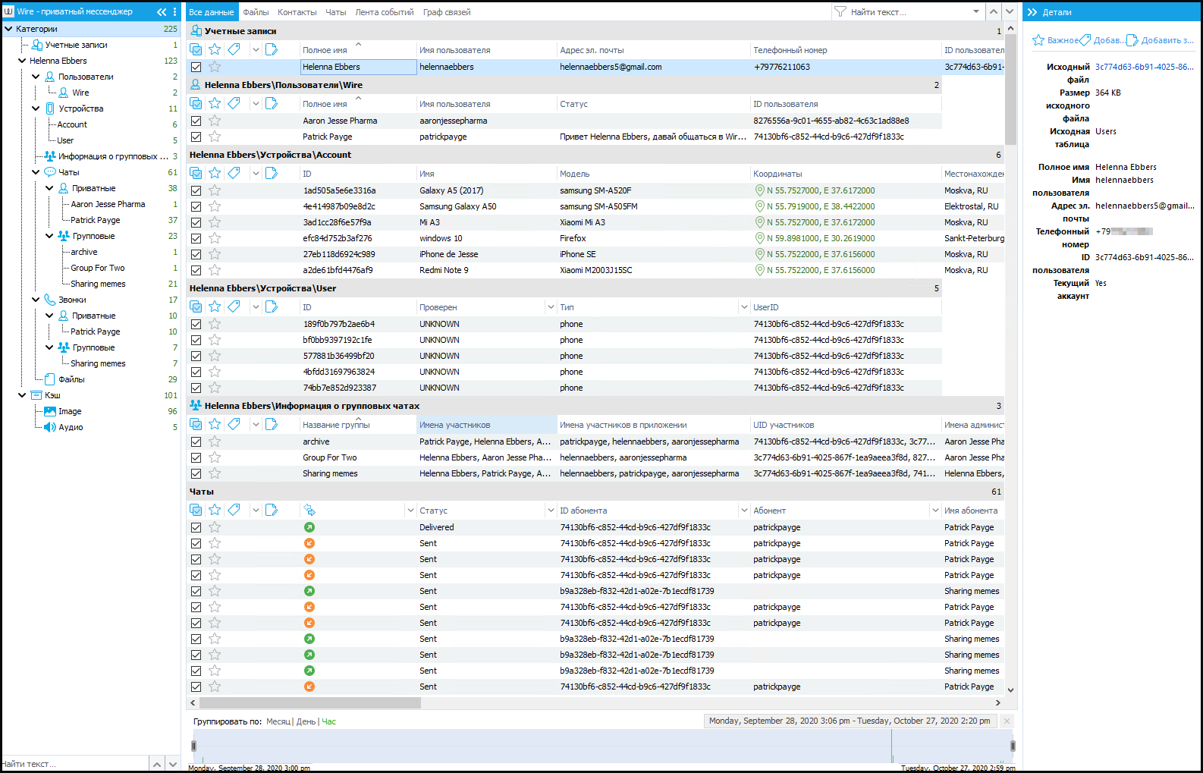Viewport: 1203px width, 773px height.
Task: Group the timeline by Месяц
Action: [x=278, y=721]
